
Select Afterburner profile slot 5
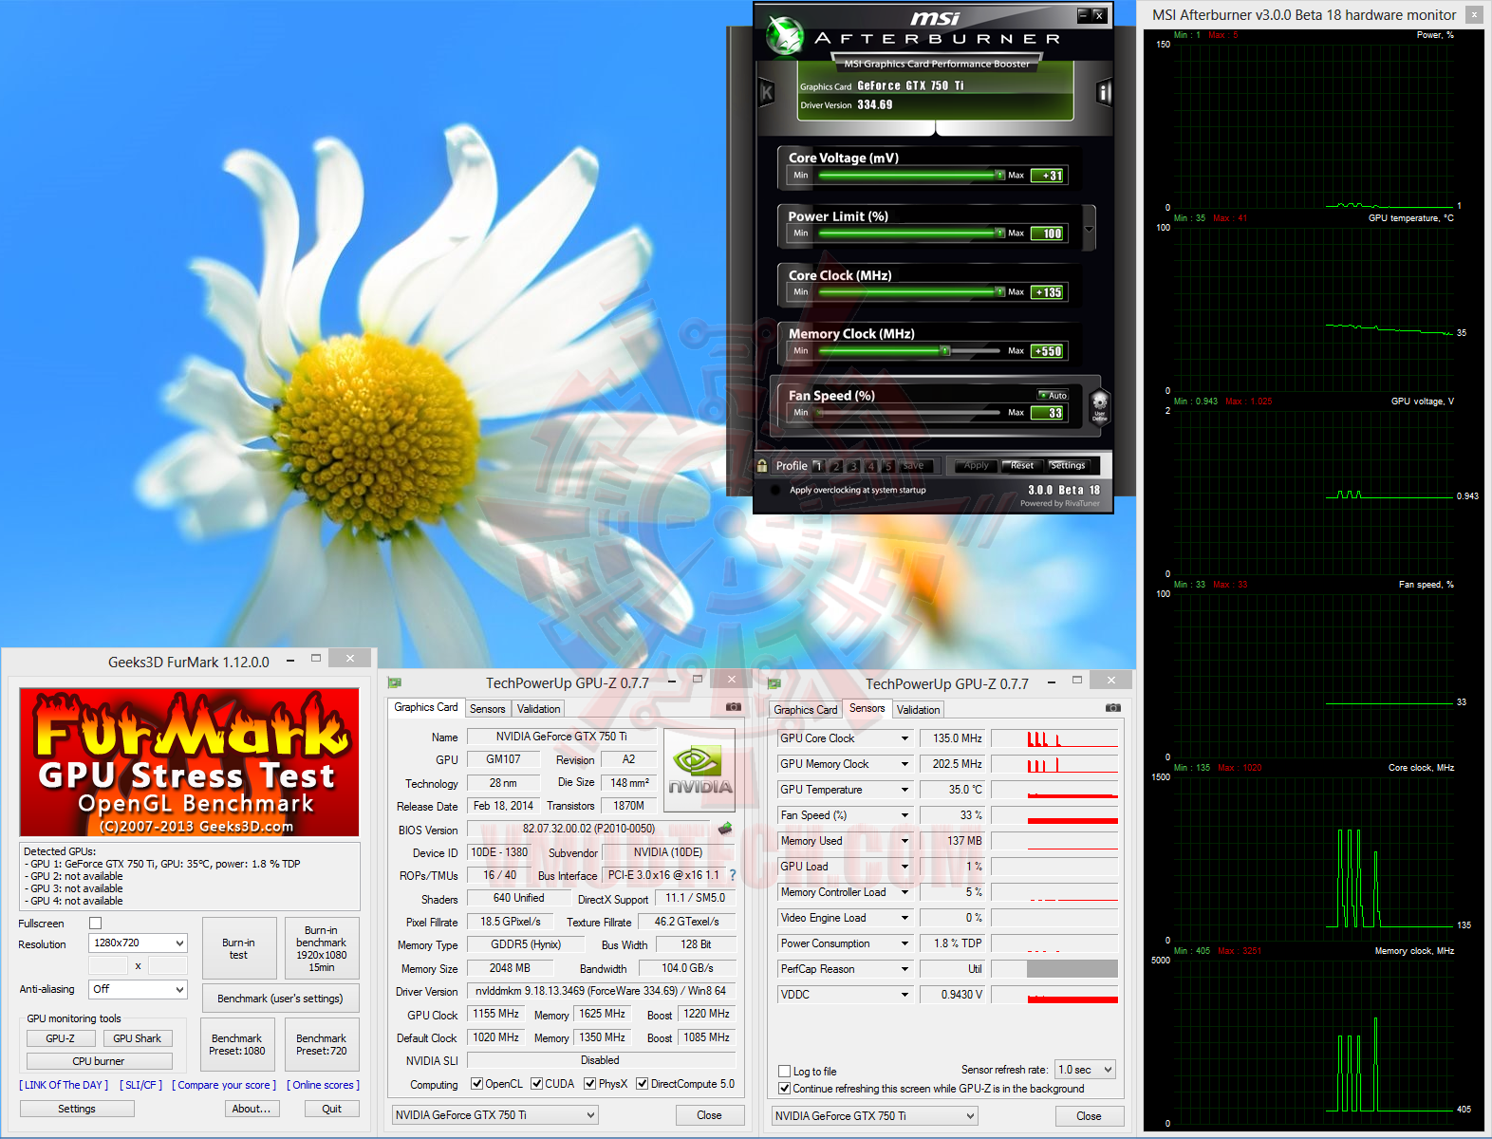(x=887, y=466)
